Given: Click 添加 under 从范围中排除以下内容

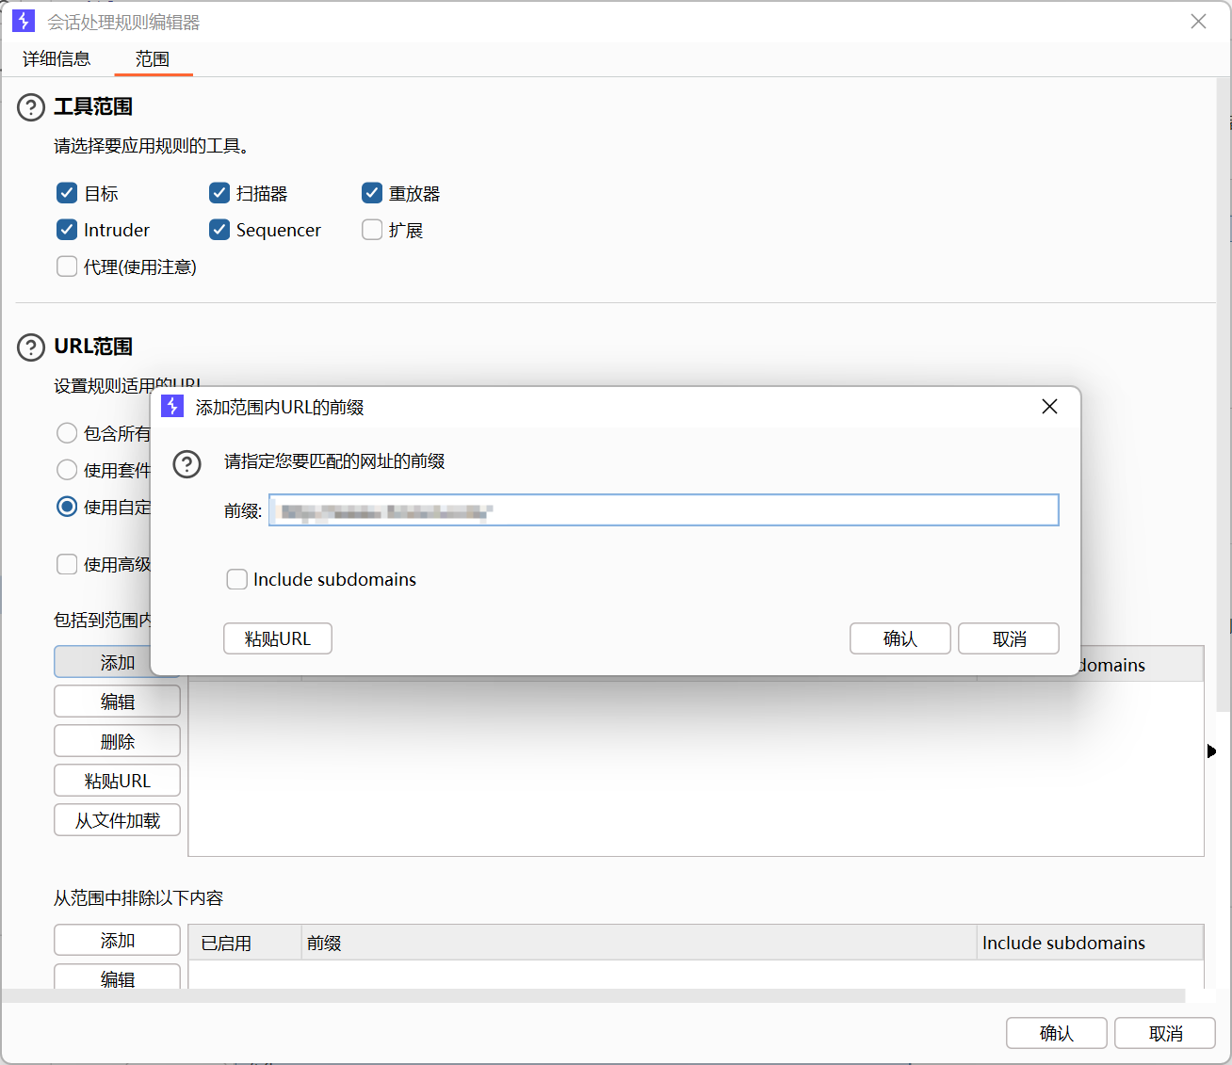Looking at the screenshot, I should tap(117, 940).
